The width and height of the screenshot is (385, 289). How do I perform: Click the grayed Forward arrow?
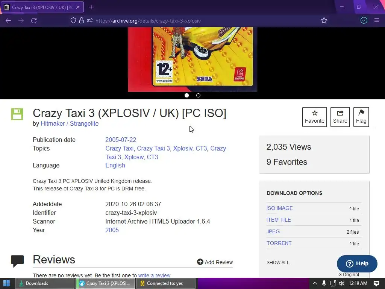tap(21, 21)
